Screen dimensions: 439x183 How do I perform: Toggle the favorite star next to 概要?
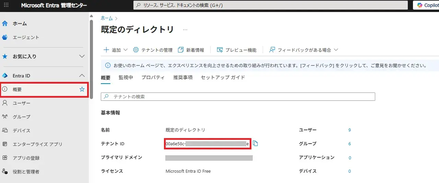82,89
